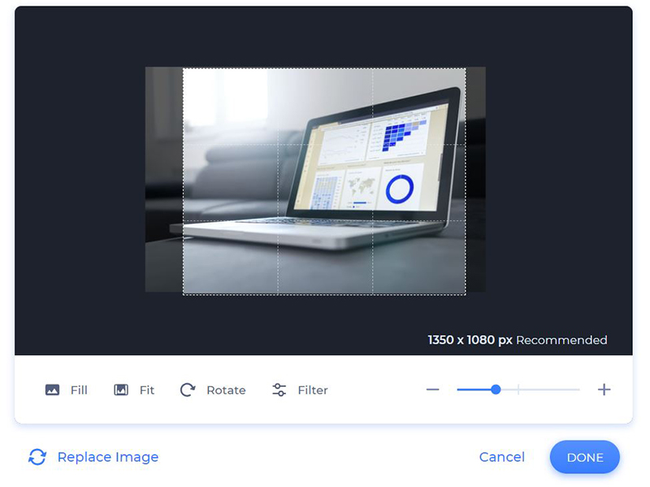Screen dimensions: 650x487
Task: Click the mountain icon inside the Fill control
Action: pyautogui.click(x=51, y=390)
